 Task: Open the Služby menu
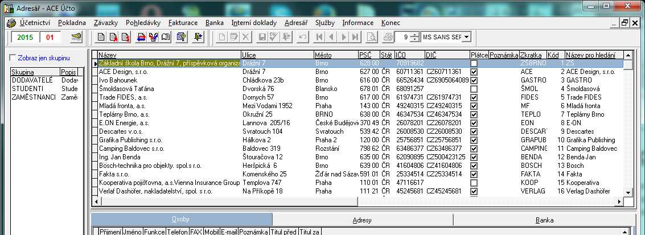click(x=325, y=23)
